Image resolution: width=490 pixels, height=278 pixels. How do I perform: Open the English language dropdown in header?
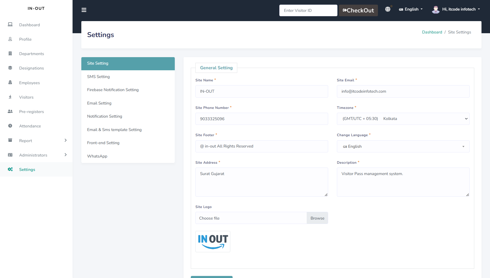(411, 9)
